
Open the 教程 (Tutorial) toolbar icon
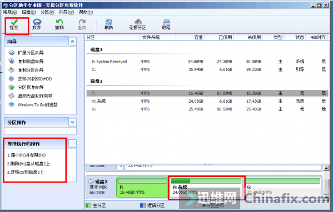(166, 22)
